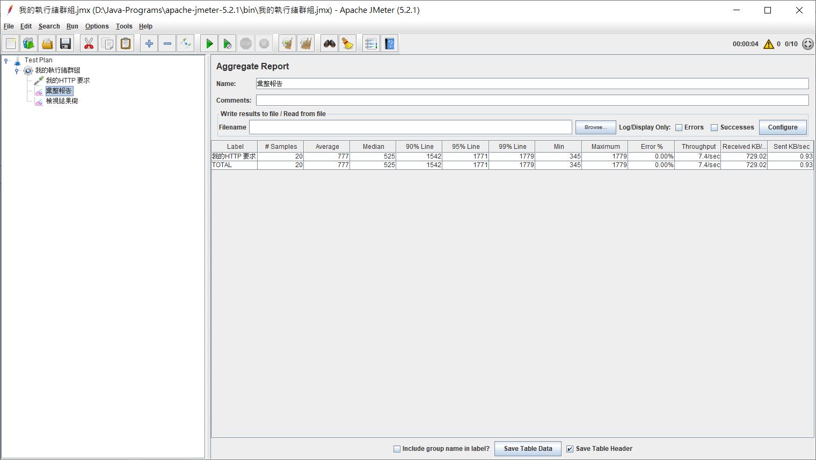Open the Help menu

[x=145, y=26]
